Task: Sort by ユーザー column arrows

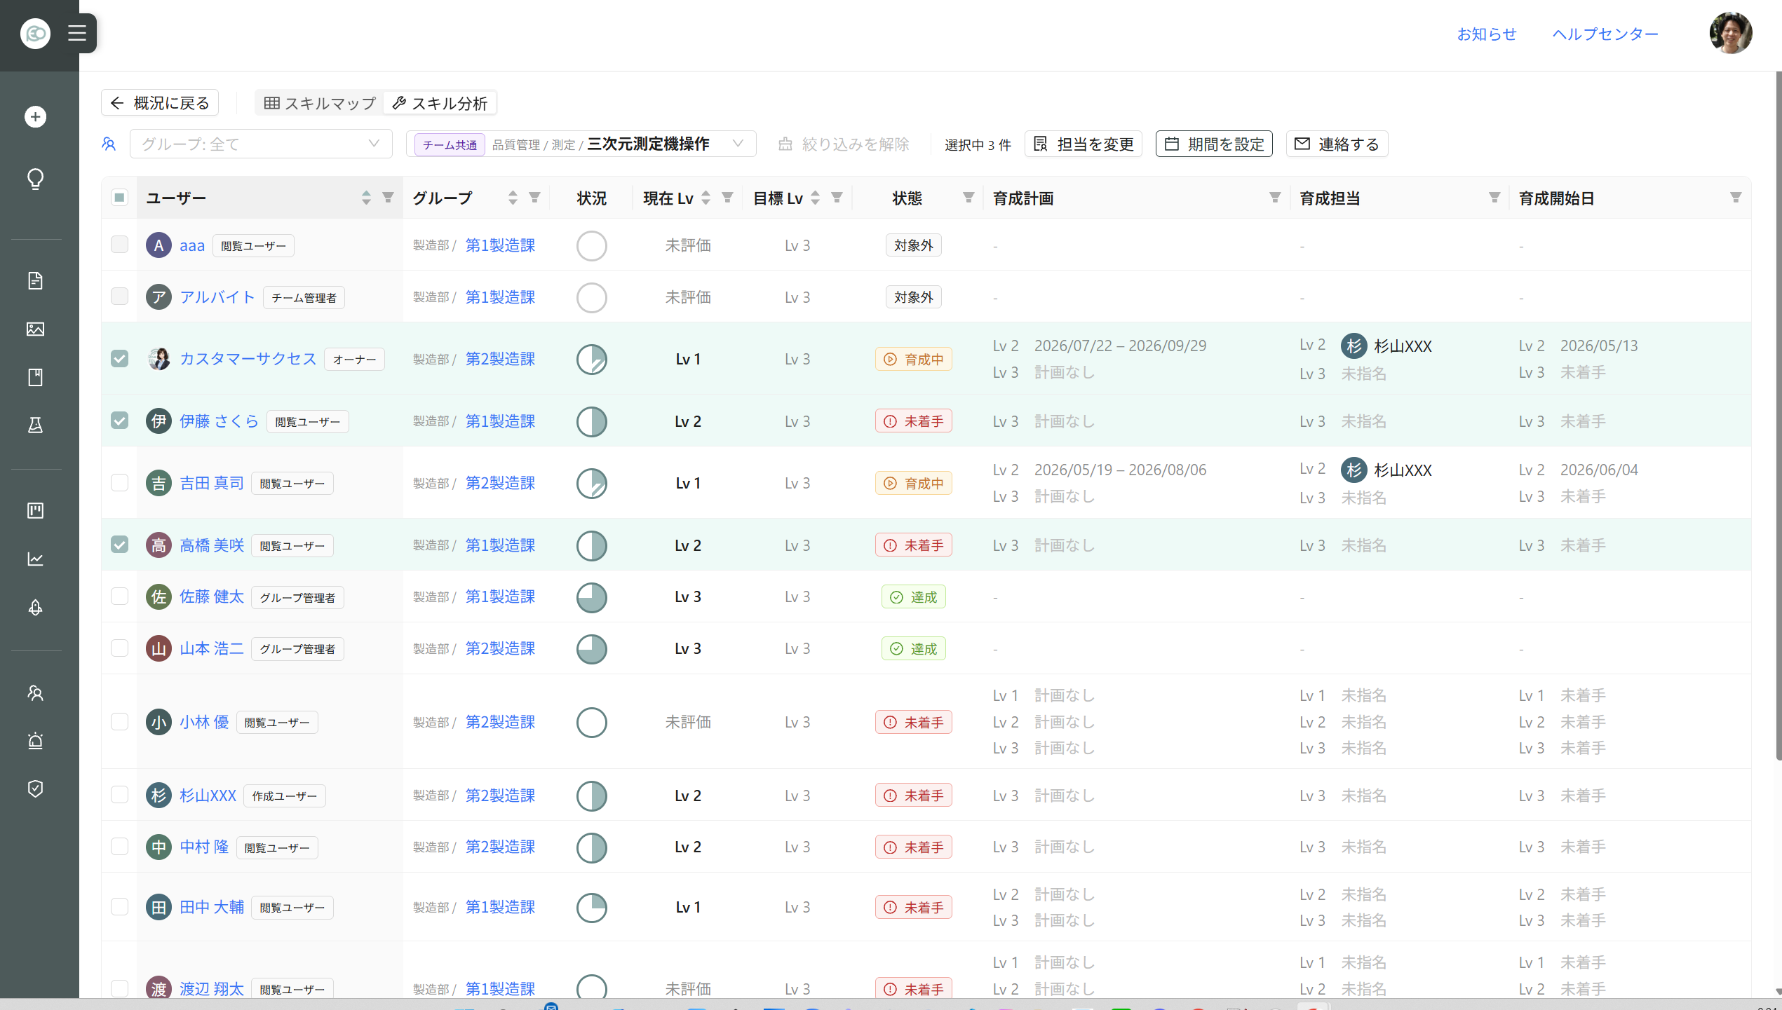Action: pyautogui.click(x=366, y=198)
